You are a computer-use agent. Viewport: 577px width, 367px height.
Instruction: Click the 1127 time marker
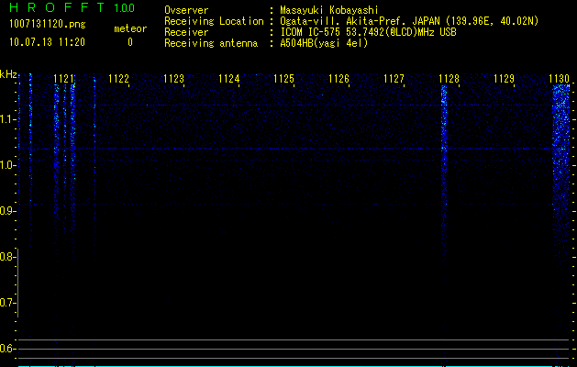pos(394,79)
